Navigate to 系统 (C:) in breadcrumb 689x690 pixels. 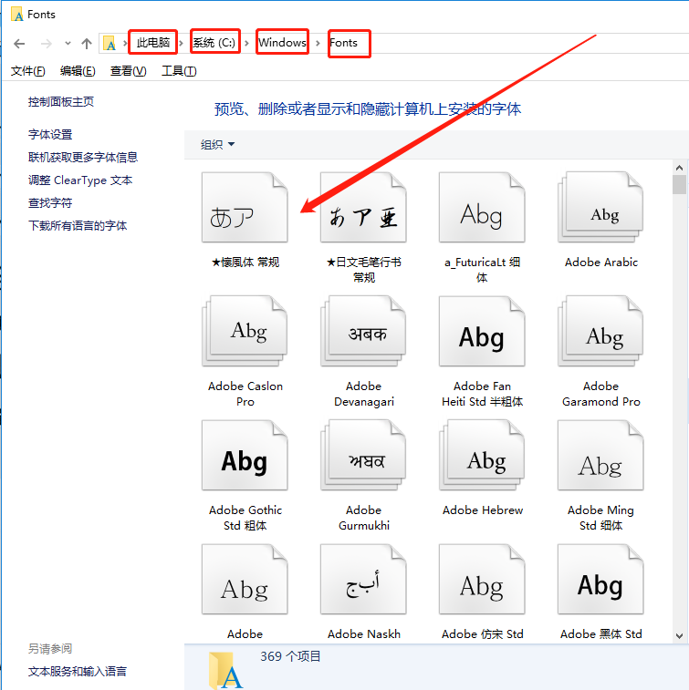click(214, 43)
